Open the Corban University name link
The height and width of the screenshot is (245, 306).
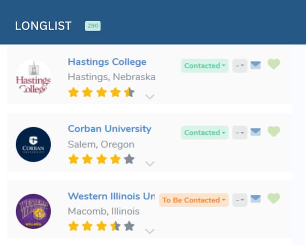click(109, 129)
